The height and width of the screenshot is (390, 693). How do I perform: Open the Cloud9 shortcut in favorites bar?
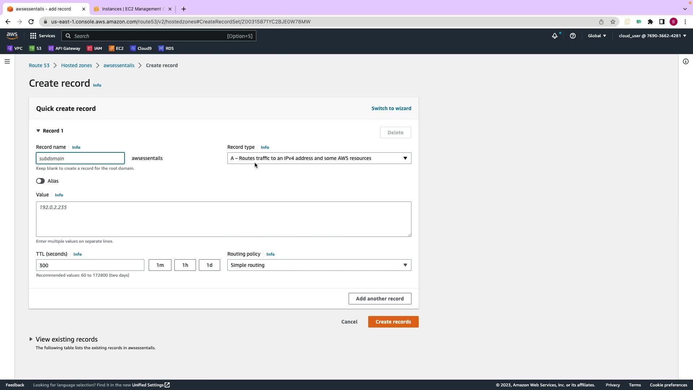tap(141, 48)
